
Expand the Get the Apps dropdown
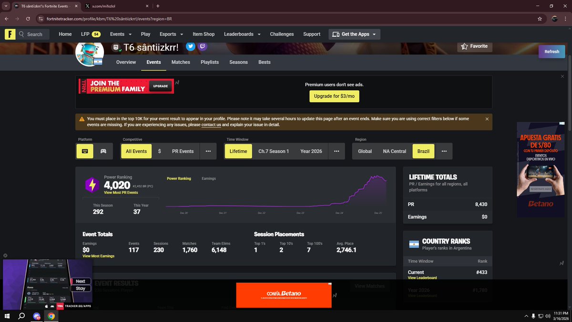click(354, 34)
